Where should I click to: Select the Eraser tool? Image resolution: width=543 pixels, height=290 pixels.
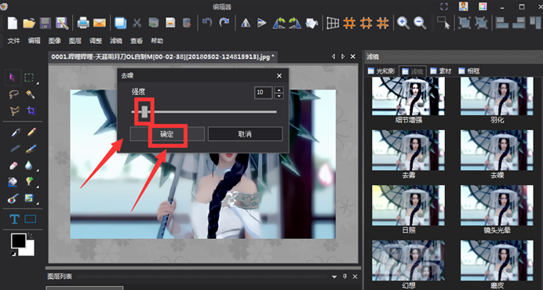pos(14,165)
